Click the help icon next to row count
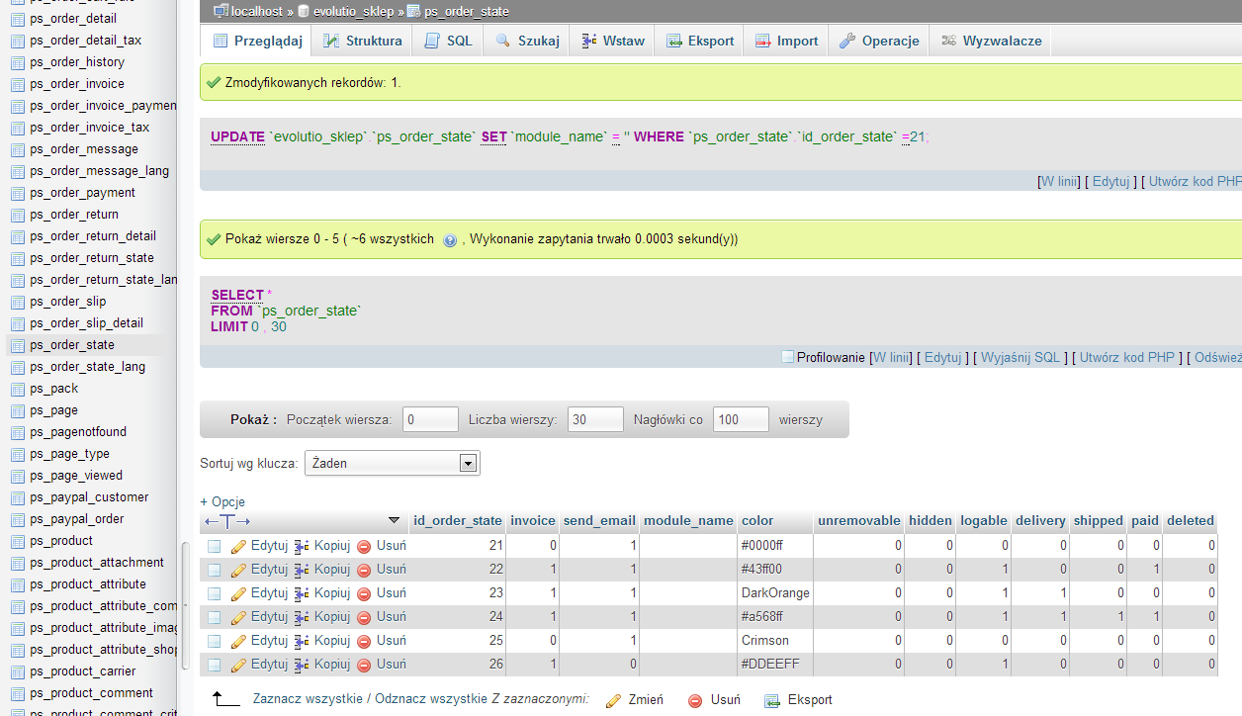The height and width of the screenshot is (716, 1242). click(x=450, y=240)
